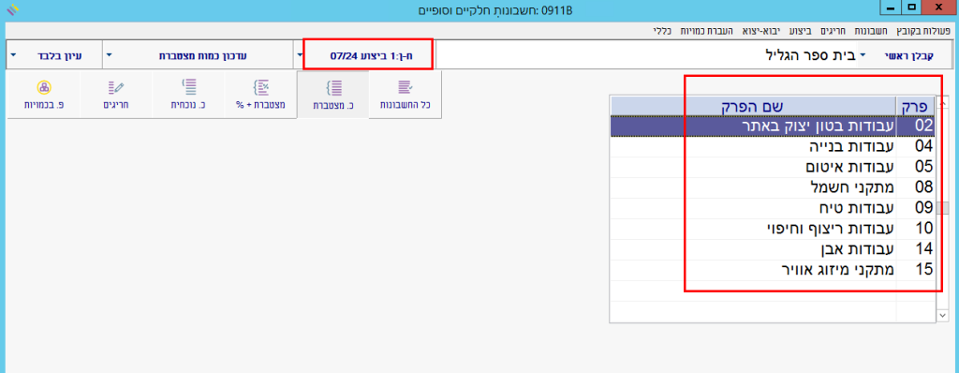Screen dimensions: 959x373
Task: Click the app logo in title bar
Action: pyautogui.click(x=11, y=9)
